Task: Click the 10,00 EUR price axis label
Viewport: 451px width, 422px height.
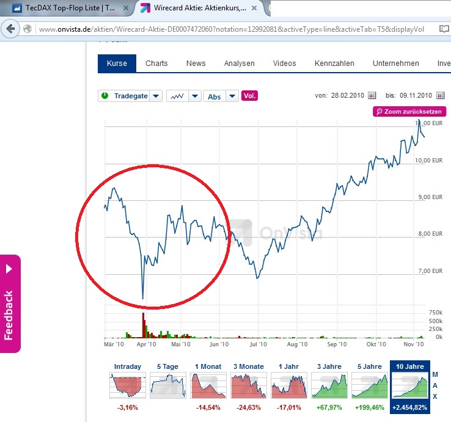Action: tap(428, 161)
